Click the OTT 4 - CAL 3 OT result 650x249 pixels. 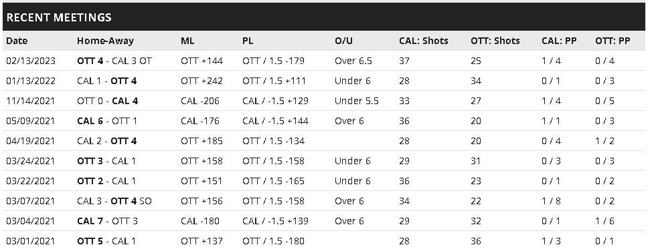click(114, 61)
